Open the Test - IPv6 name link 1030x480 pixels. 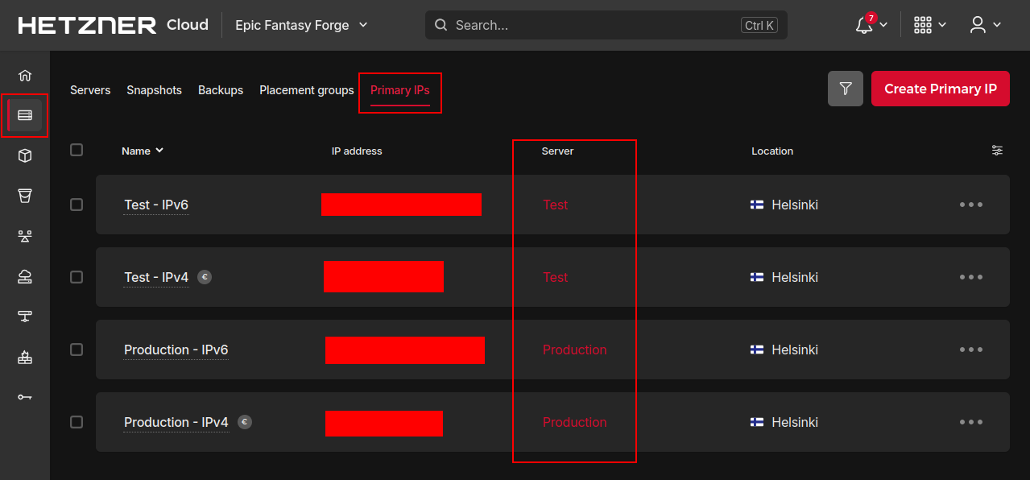[156, 205]
